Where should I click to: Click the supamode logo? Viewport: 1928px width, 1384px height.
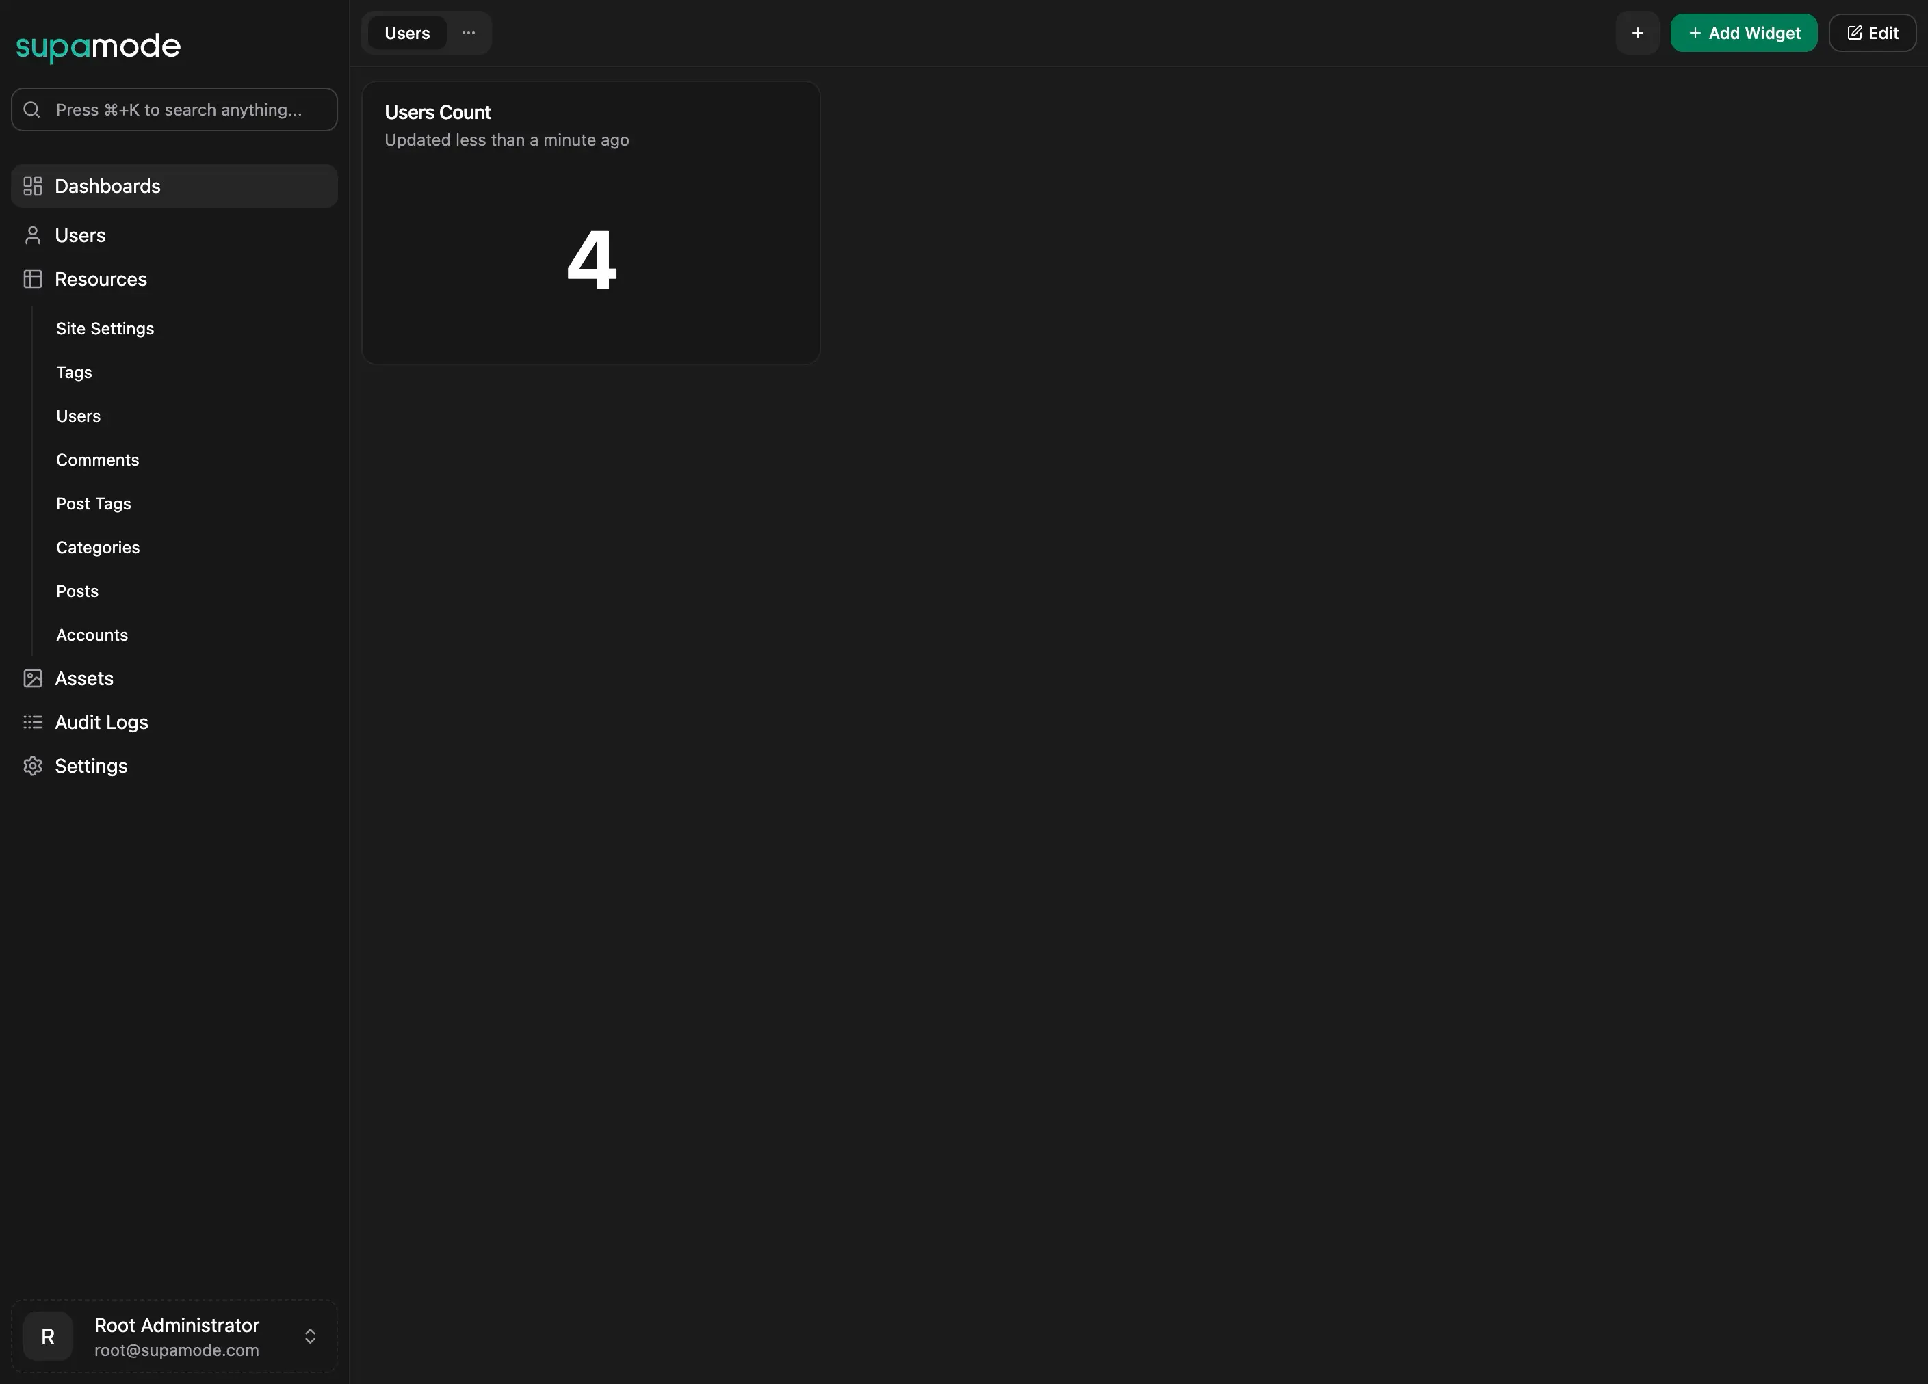(x=98, y=46)
